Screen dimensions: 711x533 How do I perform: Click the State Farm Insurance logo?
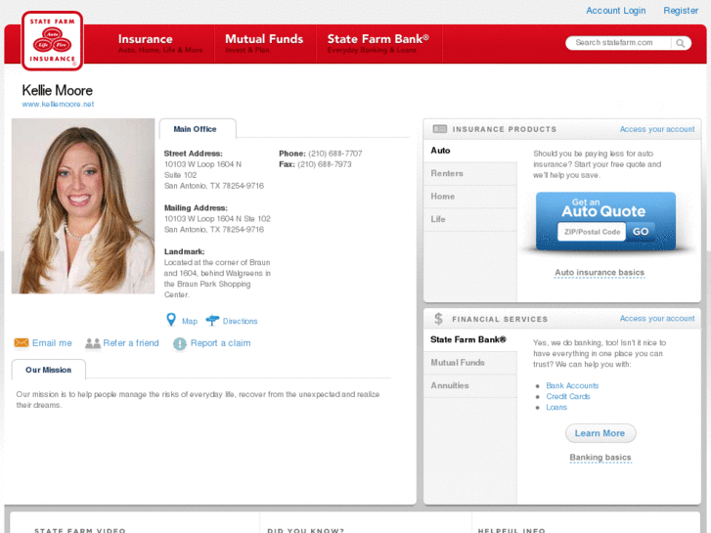[52, 41]
